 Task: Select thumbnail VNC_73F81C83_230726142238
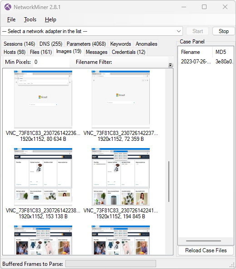point(43,177)
